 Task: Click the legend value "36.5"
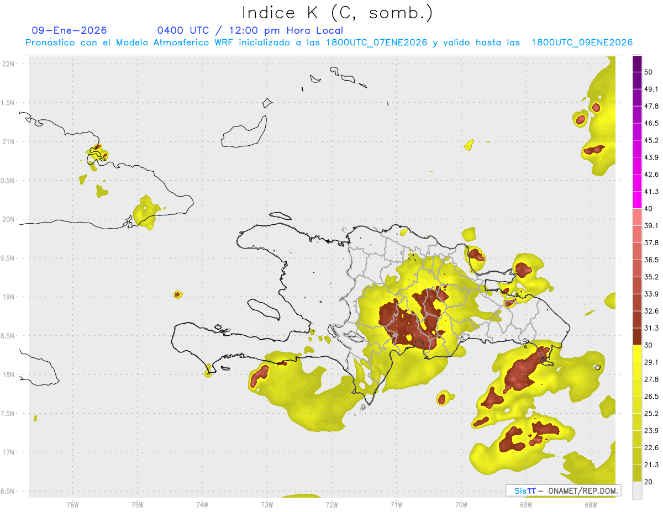coord(651,260)
